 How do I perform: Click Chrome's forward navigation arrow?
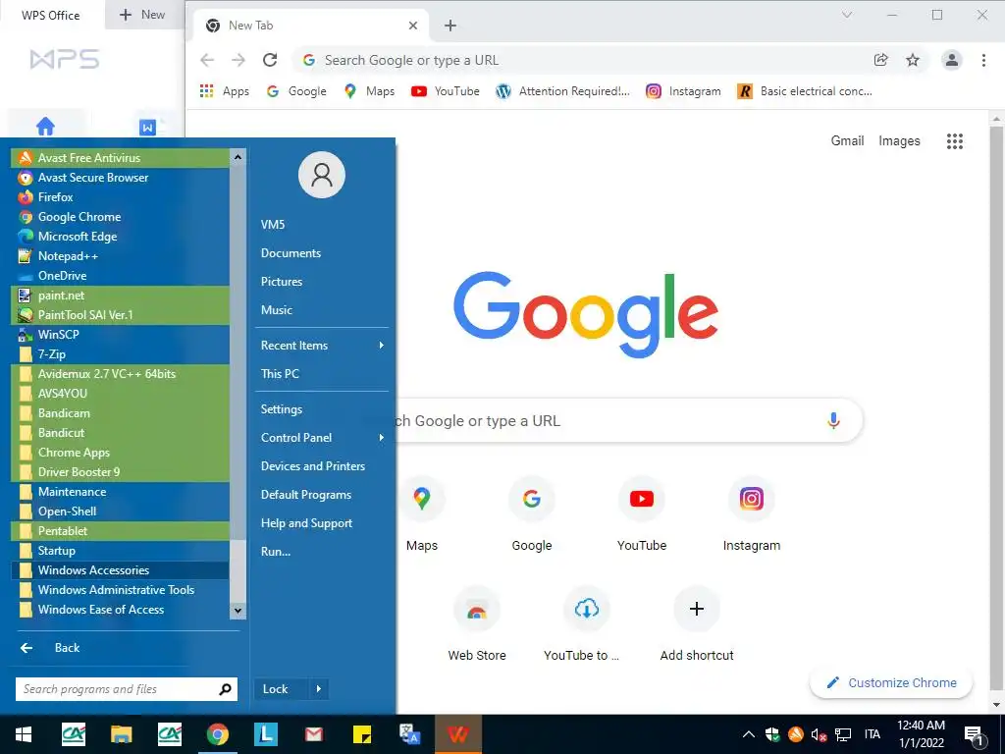click(x=238, y=60)
